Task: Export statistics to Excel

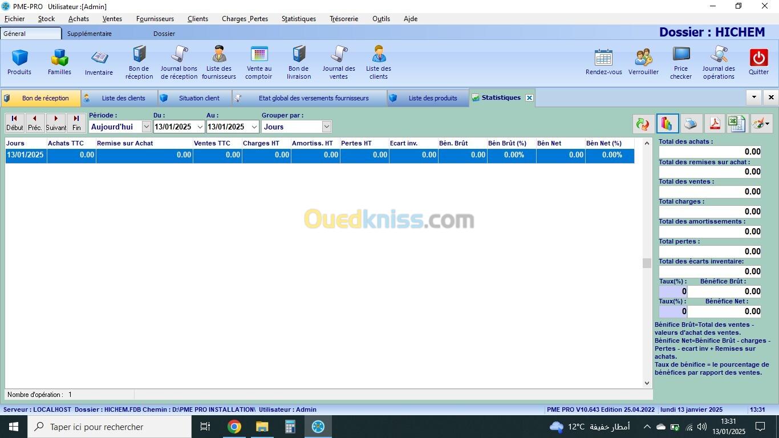Action: tap(737, 124)
